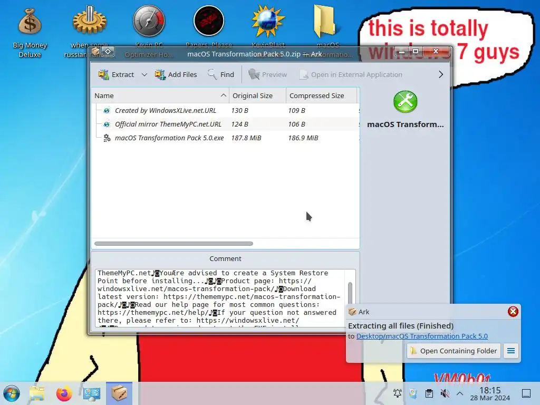Open the Start menu orb
The height and width of the screenshot is (405, 540).
(x=12, y=393)
